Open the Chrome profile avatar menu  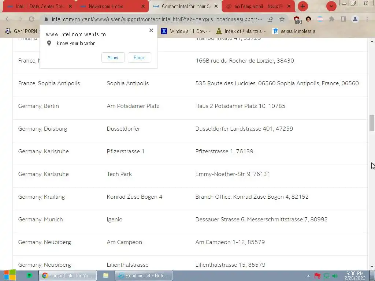click(x=355, y=19)
